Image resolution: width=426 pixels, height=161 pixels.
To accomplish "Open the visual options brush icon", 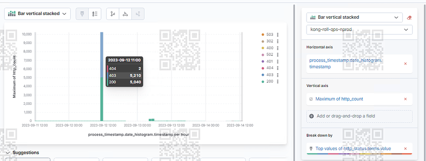I will click(82, 14).
